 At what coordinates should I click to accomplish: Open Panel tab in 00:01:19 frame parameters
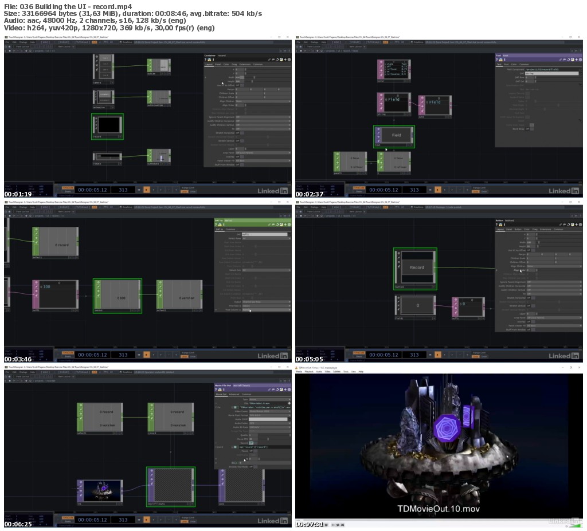point(218,64)
